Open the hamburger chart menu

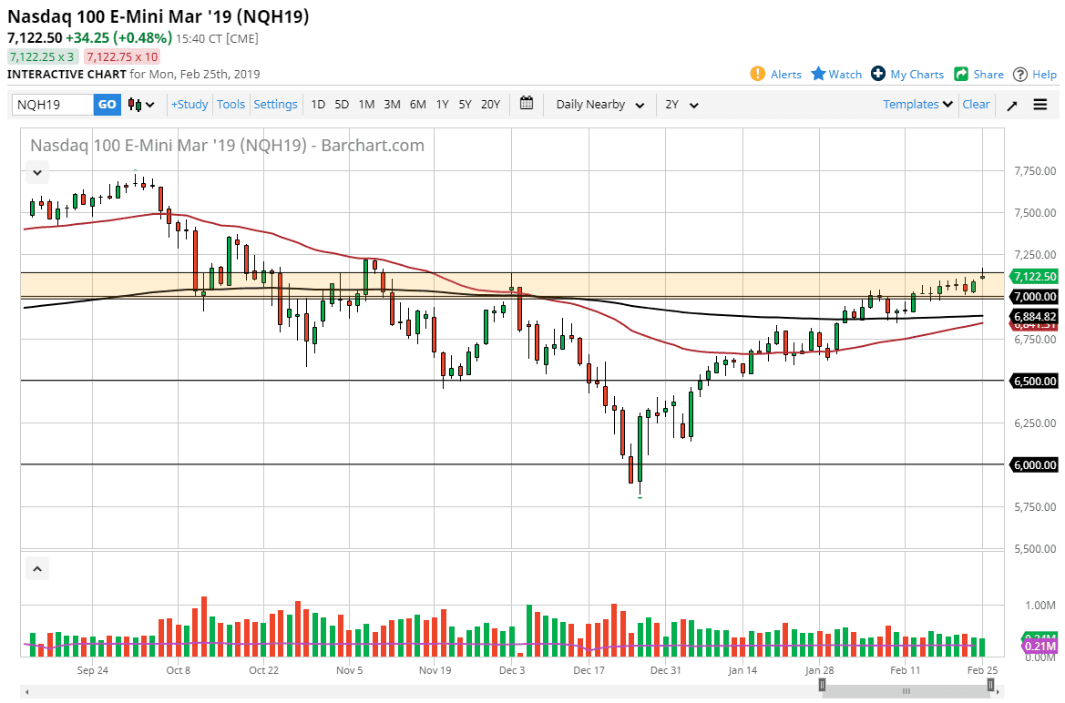pos(1039,104)
